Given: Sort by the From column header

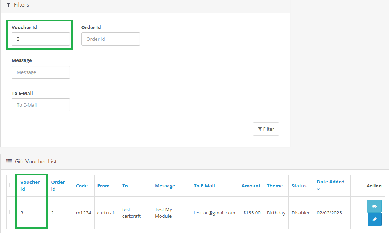Looking at the screenshot, I should [x=103, y=186].
